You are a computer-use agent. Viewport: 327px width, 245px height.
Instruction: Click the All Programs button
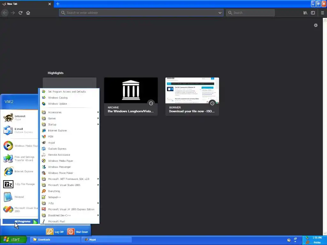pos(20,221)
